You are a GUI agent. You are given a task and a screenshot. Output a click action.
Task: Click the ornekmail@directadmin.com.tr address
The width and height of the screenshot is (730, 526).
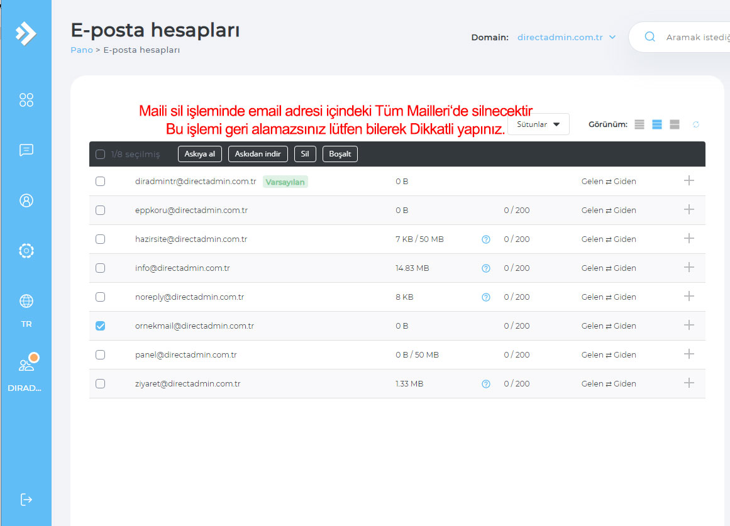[x=195, y=326]
